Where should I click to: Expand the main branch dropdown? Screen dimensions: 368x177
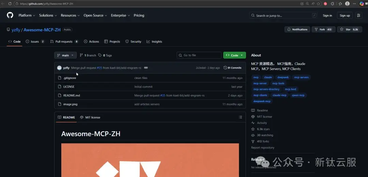[65, 55]
